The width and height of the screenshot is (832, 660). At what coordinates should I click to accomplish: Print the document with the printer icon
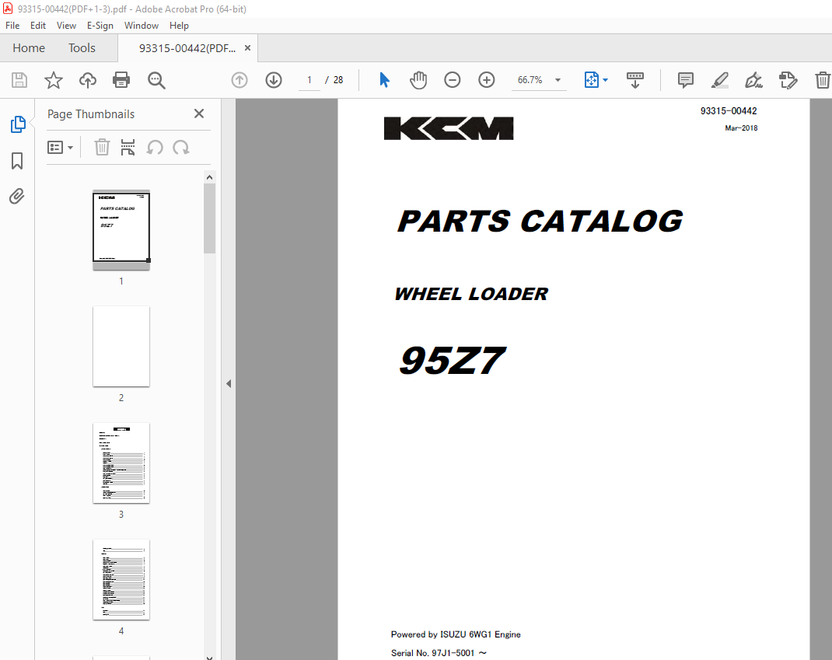121,80
